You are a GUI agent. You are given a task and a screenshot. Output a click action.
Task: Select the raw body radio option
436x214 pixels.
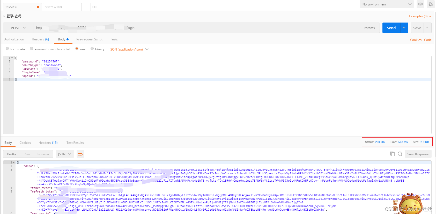coord(77,48)
